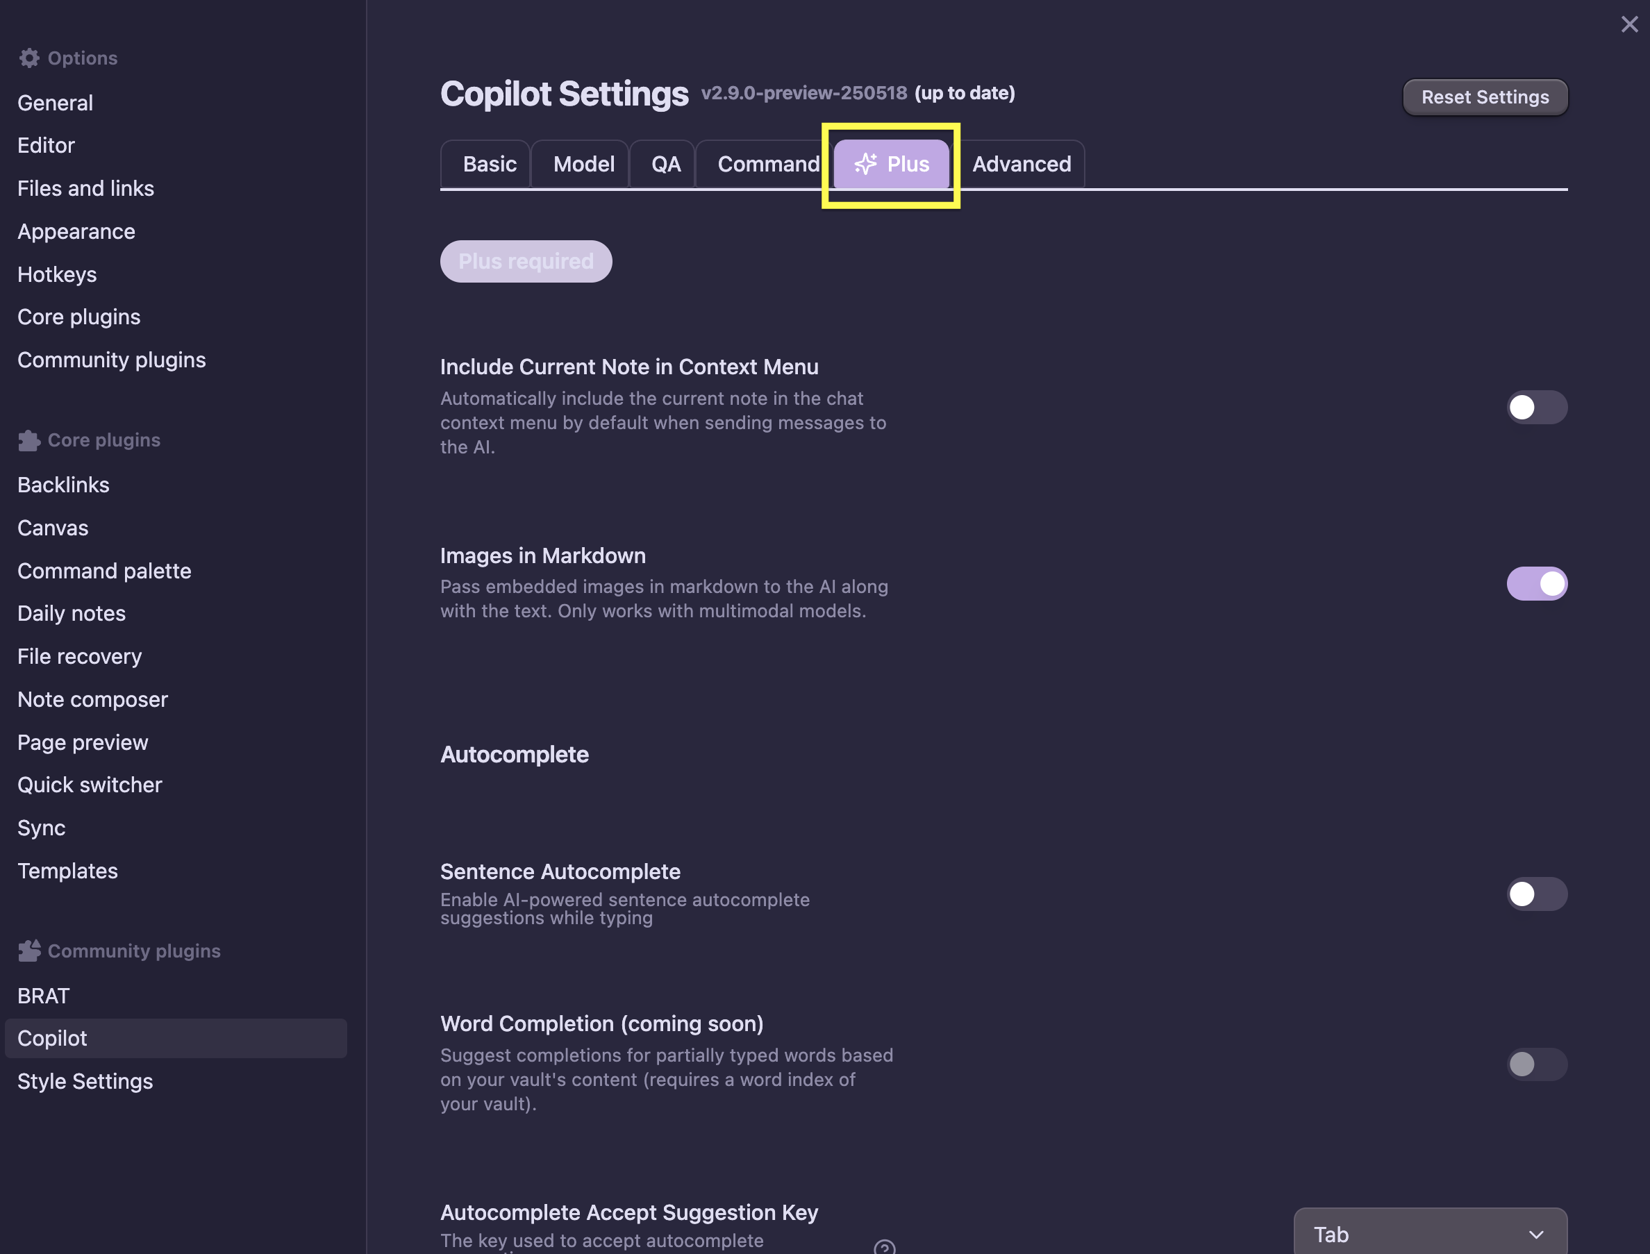Turn on Sentence Autocomplete
Screen dimensions: 1650x1254
(x=1536, y=894)
